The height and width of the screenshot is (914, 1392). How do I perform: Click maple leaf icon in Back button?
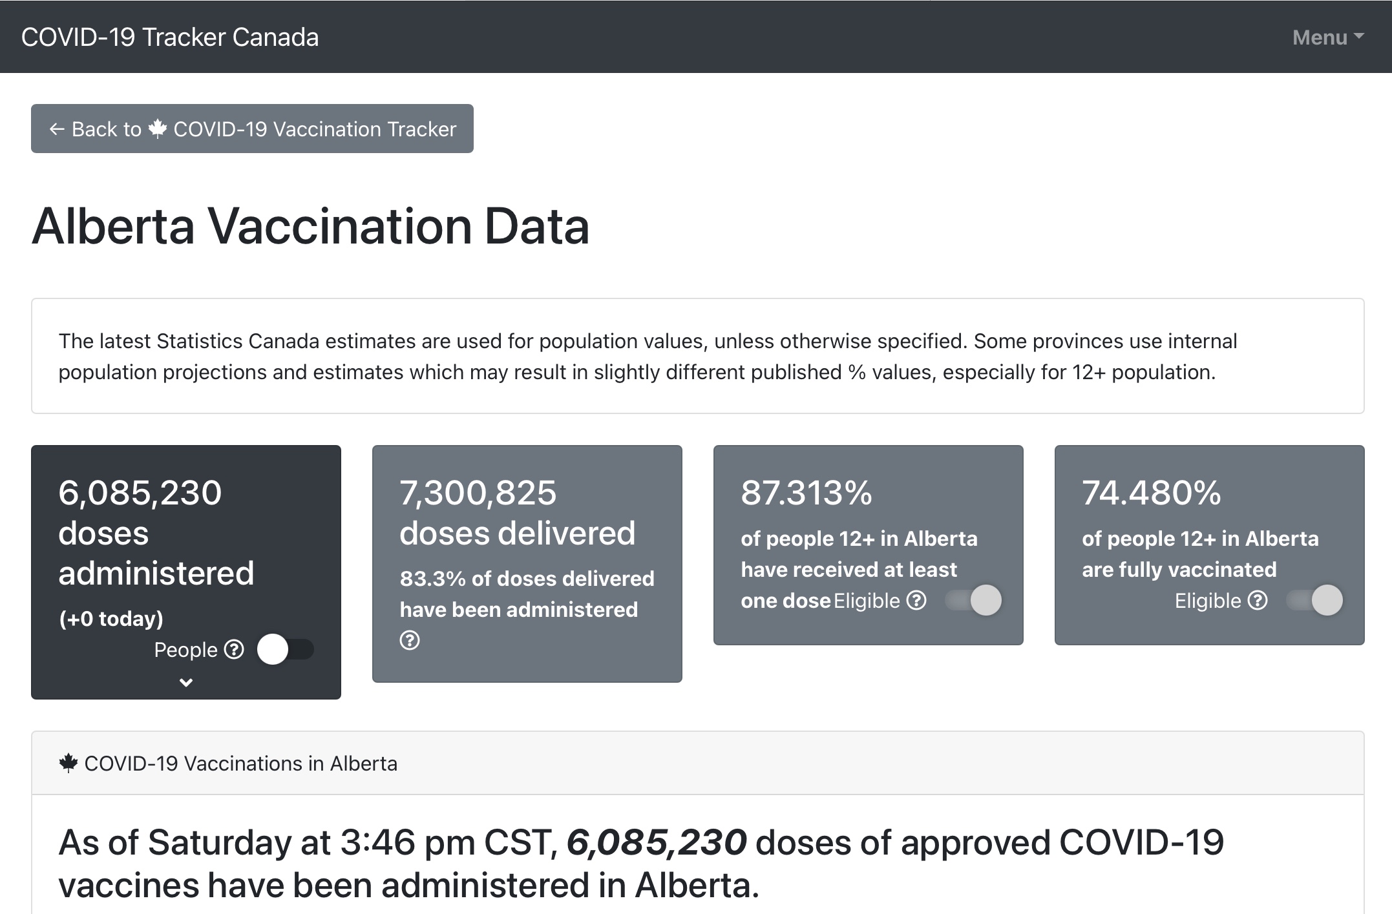(x=158, y=129)
